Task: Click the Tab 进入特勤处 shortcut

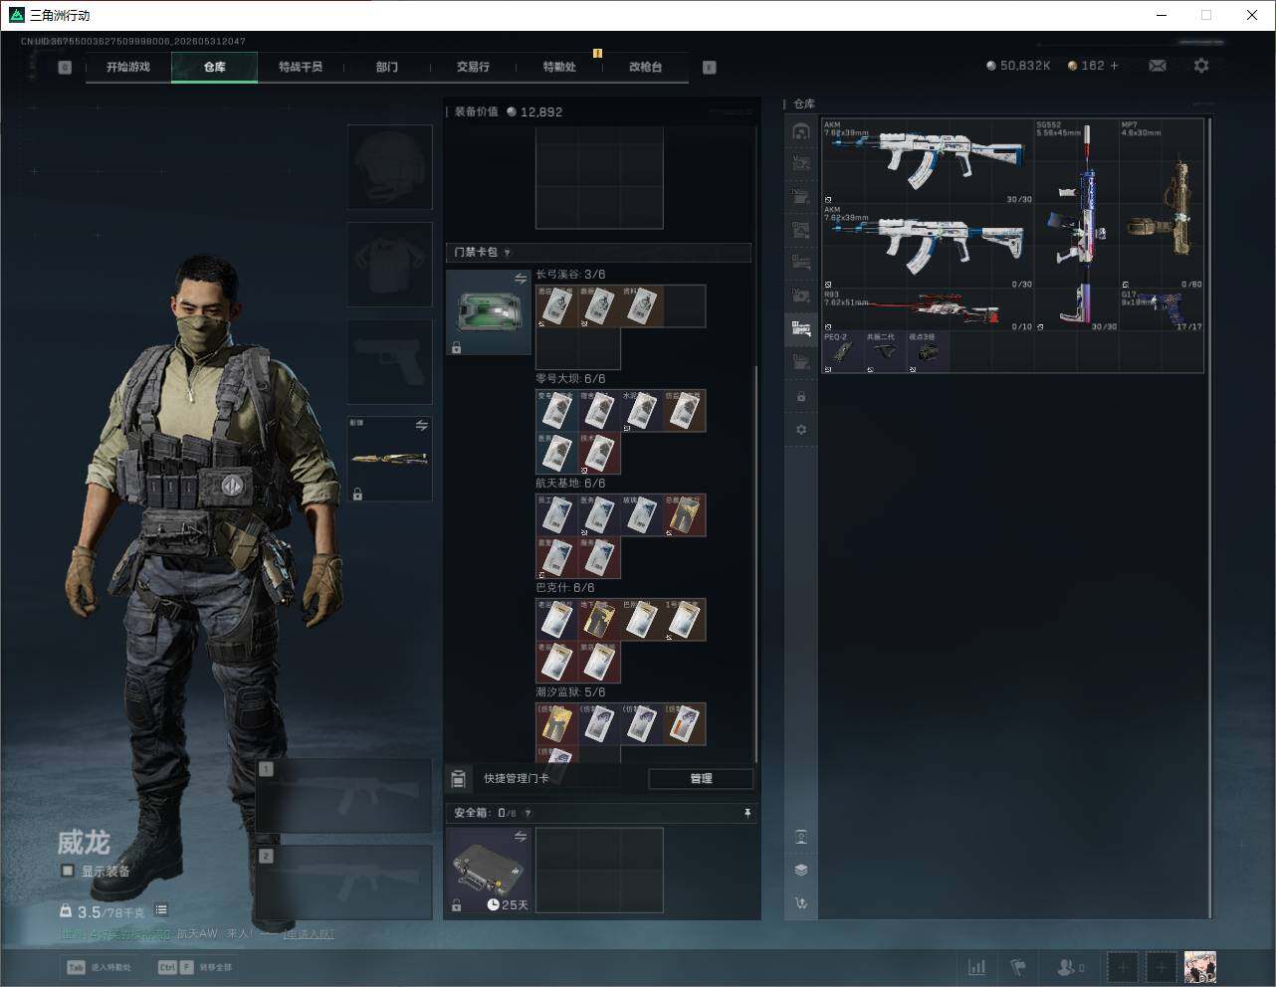Action: click(x=99, y=967)
